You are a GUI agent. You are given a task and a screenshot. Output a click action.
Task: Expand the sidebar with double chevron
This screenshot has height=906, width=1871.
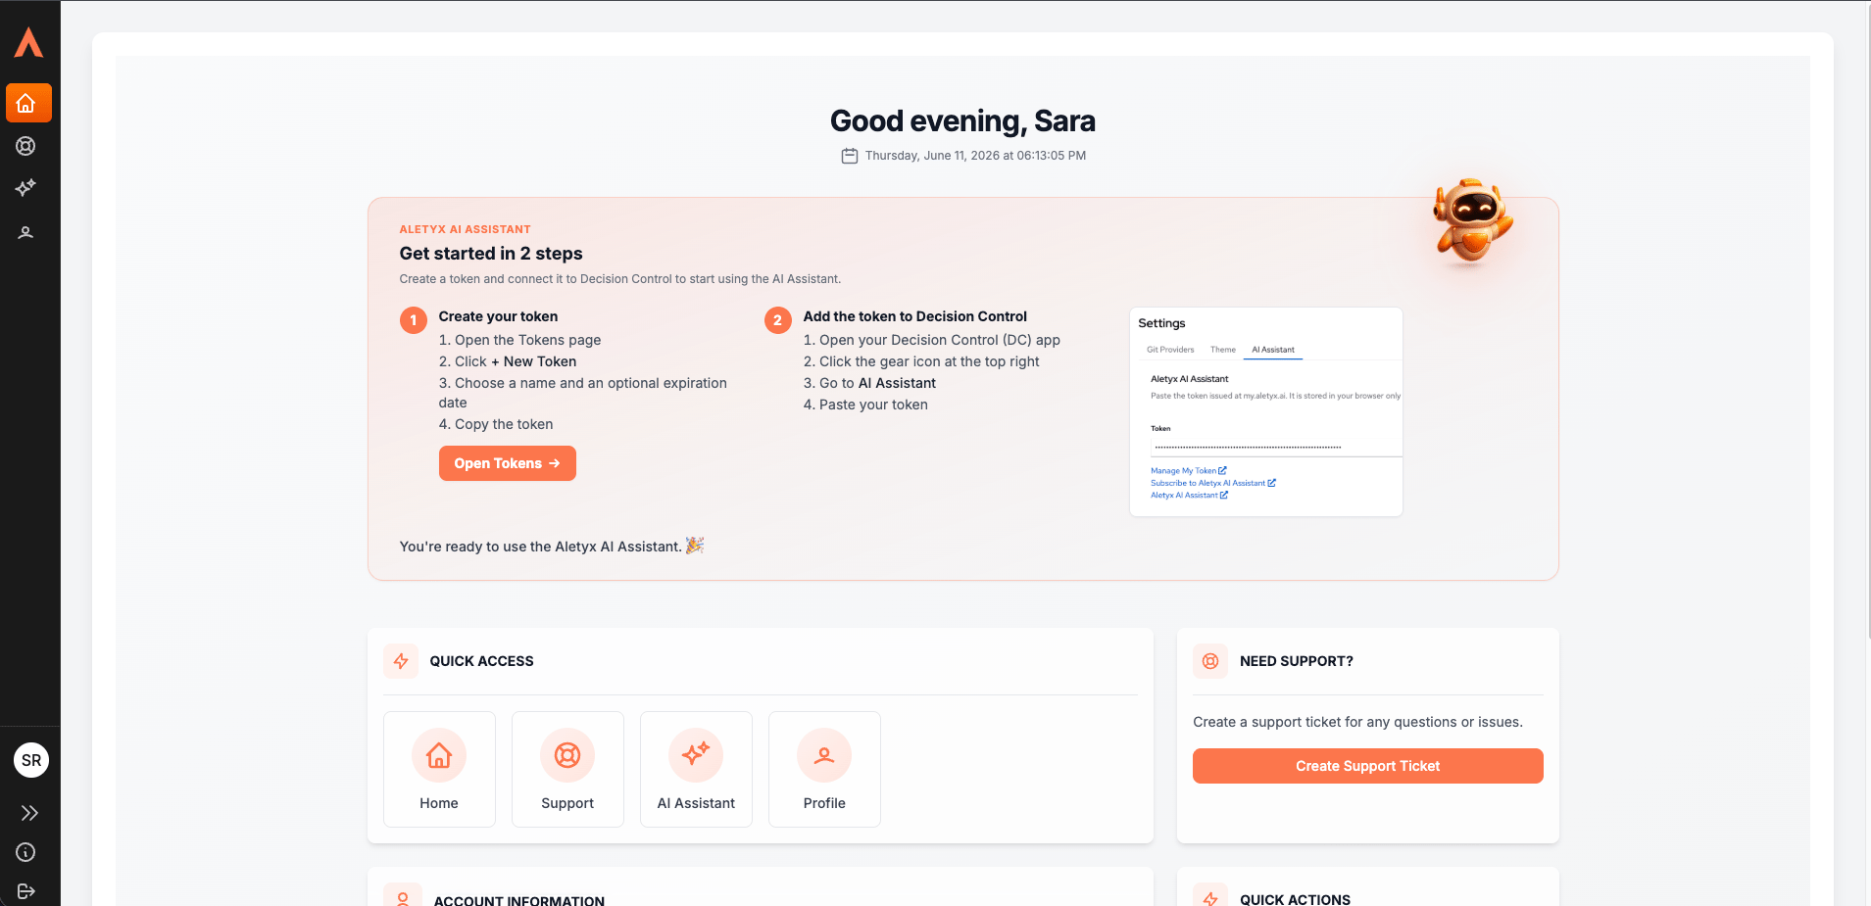pos(29,813)
